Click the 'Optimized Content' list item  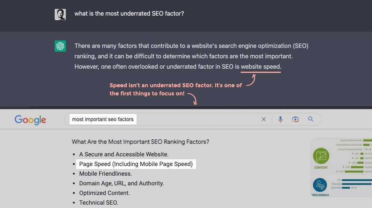tap(105, 193)
